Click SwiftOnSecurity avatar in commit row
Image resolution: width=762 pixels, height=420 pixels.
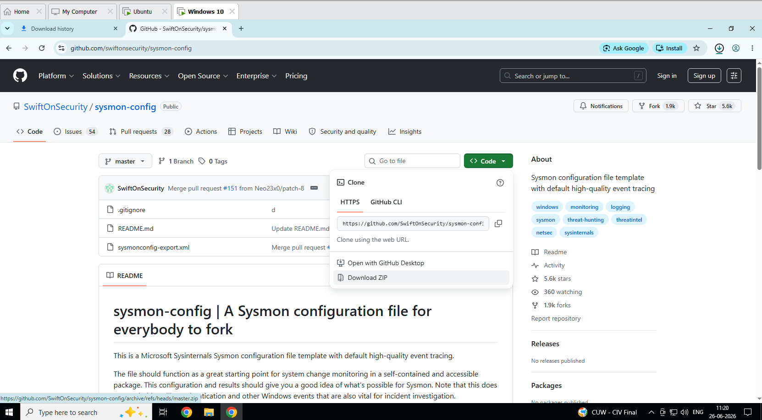(x=110, y=188)
